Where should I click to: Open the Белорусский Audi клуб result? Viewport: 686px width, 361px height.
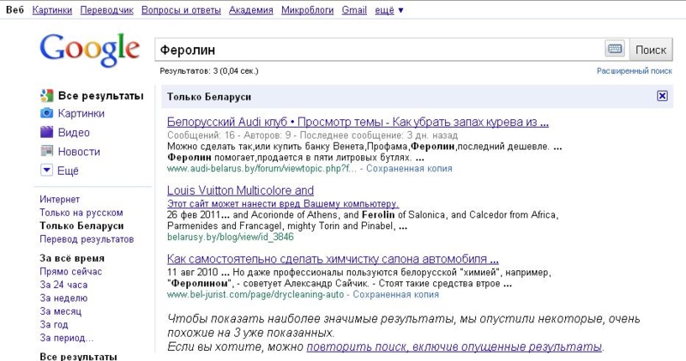pos(358,122)
